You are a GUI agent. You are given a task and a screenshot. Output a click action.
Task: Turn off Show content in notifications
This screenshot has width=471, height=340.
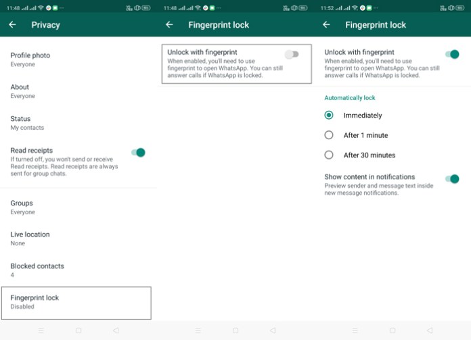452,179
